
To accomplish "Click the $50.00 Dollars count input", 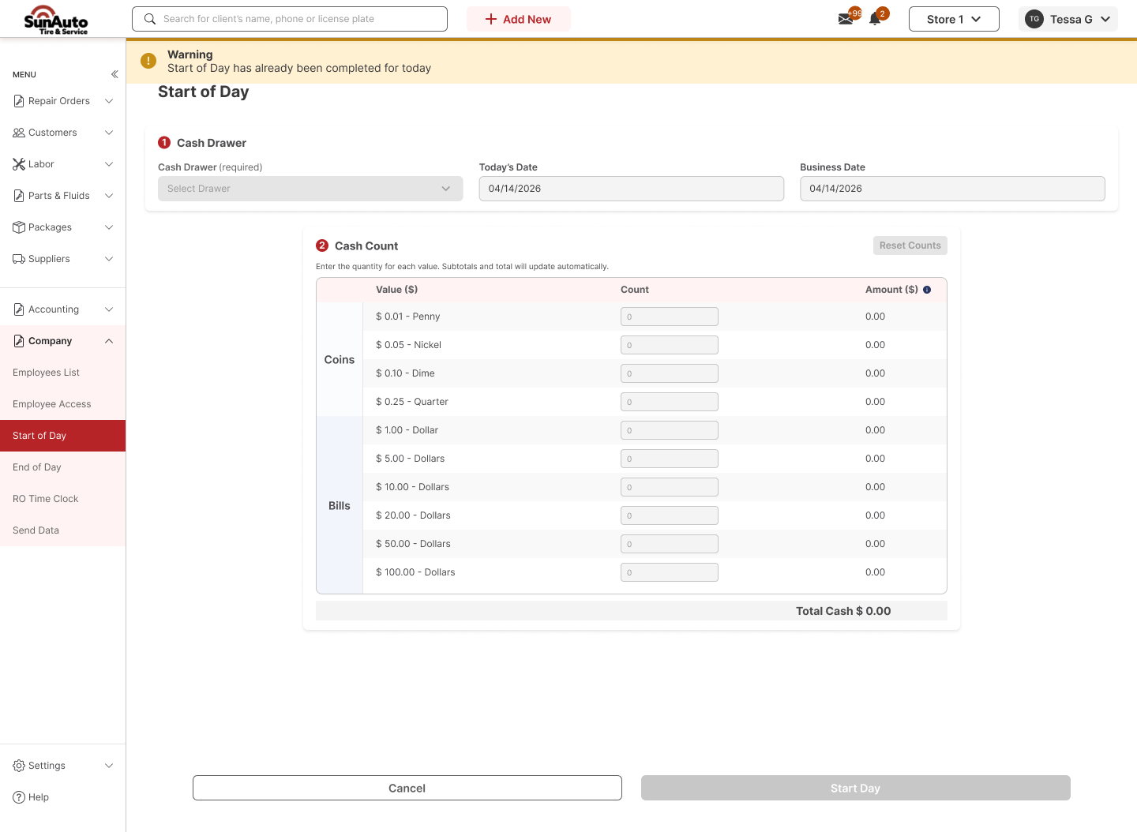I will pos(670,544).
